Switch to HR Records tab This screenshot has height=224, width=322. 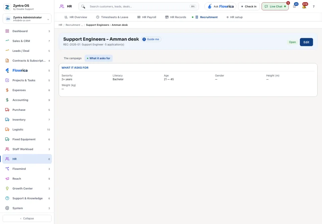tap(176, 17)
